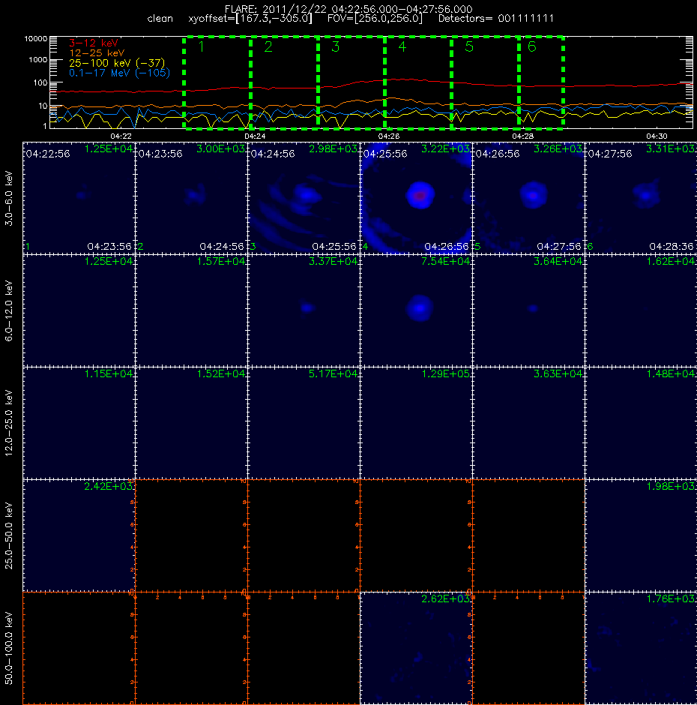Click the 3.00E+03 peak value
697x705 pixels.
[x=220, y=148]
